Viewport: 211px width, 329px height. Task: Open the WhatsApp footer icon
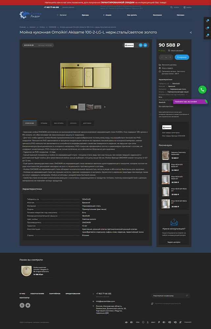point(28,305)
